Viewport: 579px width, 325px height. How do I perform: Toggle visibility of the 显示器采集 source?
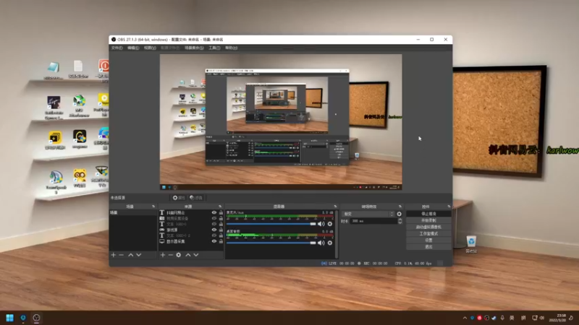(214, 241)
